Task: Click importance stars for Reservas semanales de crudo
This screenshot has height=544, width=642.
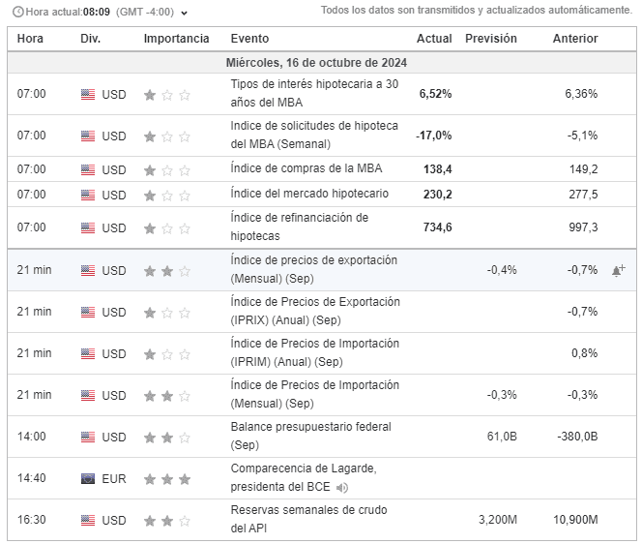Action: pos(167,521)
